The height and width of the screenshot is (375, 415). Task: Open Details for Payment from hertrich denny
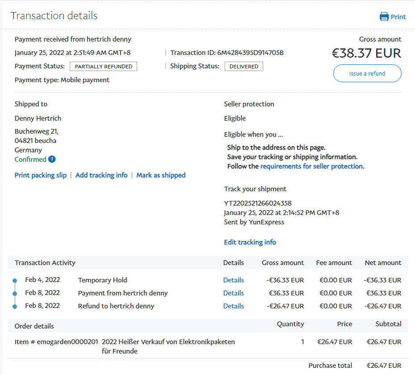233,293
